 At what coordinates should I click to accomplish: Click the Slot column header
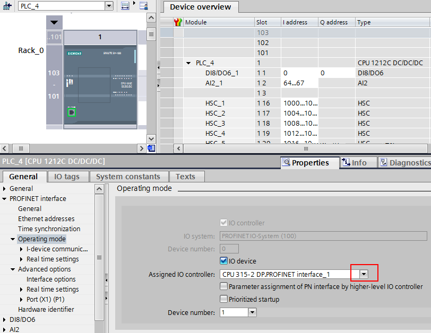268,22
